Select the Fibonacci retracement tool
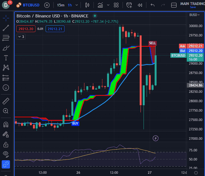This screenshot has height=176, width=205. 6,38
